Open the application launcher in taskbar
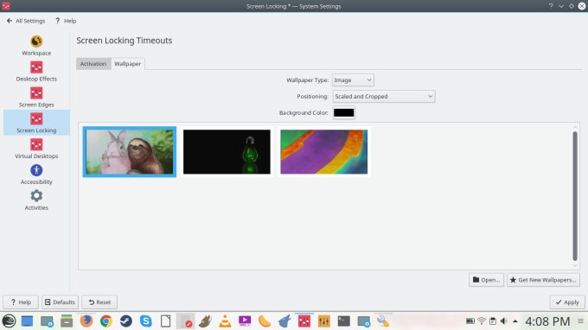The image size is (588, 330). click(x=9, y=321)
